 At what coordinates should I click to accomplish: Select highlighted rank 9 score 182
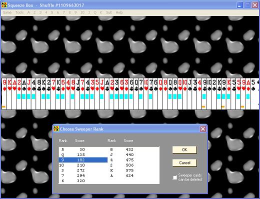click(x=83, y=160)
